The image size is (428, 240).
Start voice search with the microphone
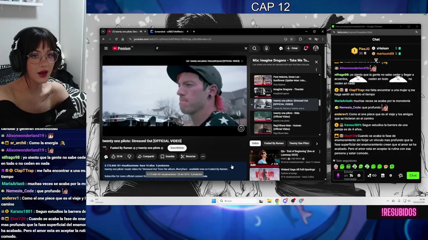tap(266, 48)
